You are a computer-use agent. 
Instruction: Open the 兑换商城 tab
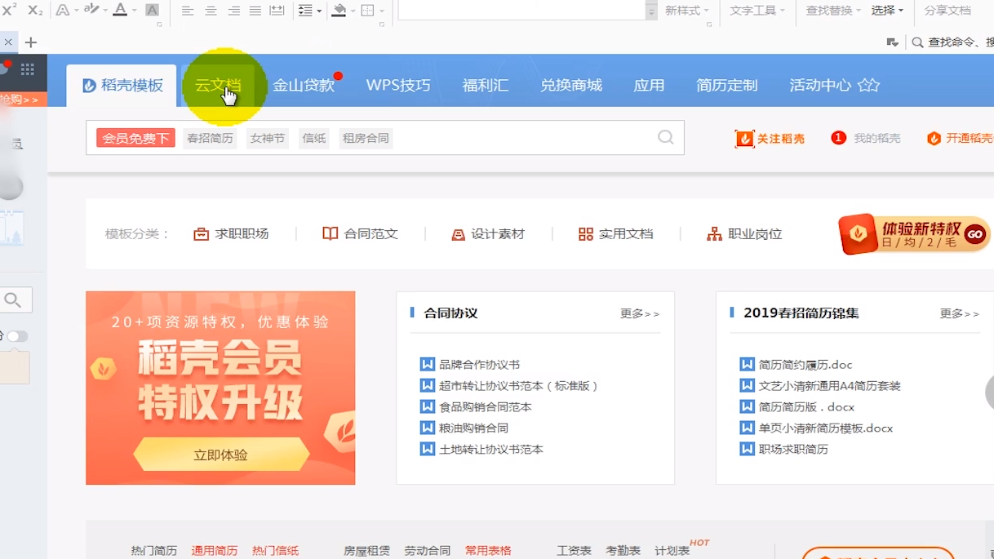571,85
